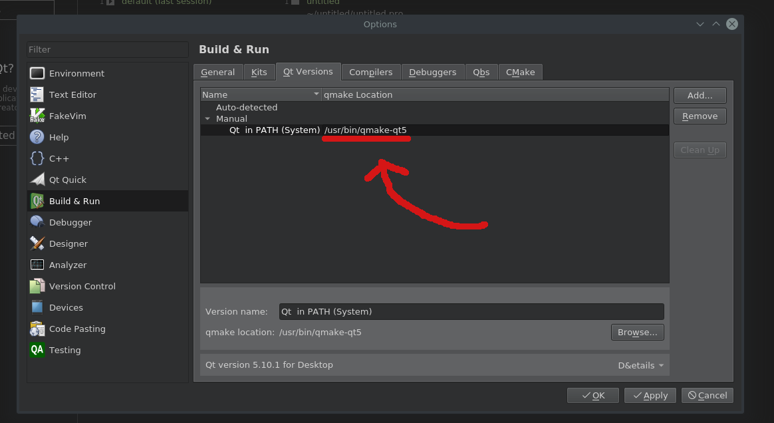The height and width of the screenshot is (423, 774).
Task: Open the Code Pasting icon
Action: click(x=37, y=329)
